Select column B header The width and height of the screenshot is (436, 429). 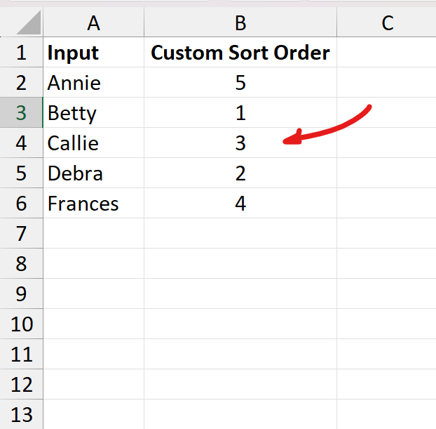(x=240, y=23)
